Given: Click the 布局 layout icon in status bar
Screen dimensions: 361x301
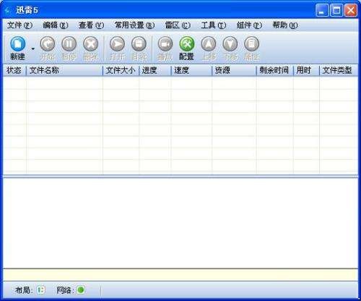Looking at the screenshot, I should coord(41,289).
